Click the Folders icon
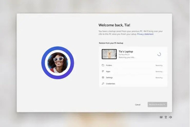 (103, 65)
